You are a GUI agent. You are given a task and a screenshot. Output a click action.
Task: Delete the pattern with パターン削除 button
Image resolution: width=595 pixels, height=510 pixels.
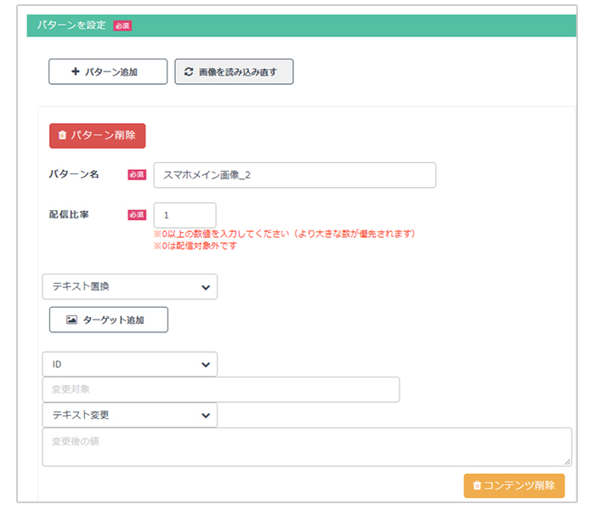click(x=97, y=135)
